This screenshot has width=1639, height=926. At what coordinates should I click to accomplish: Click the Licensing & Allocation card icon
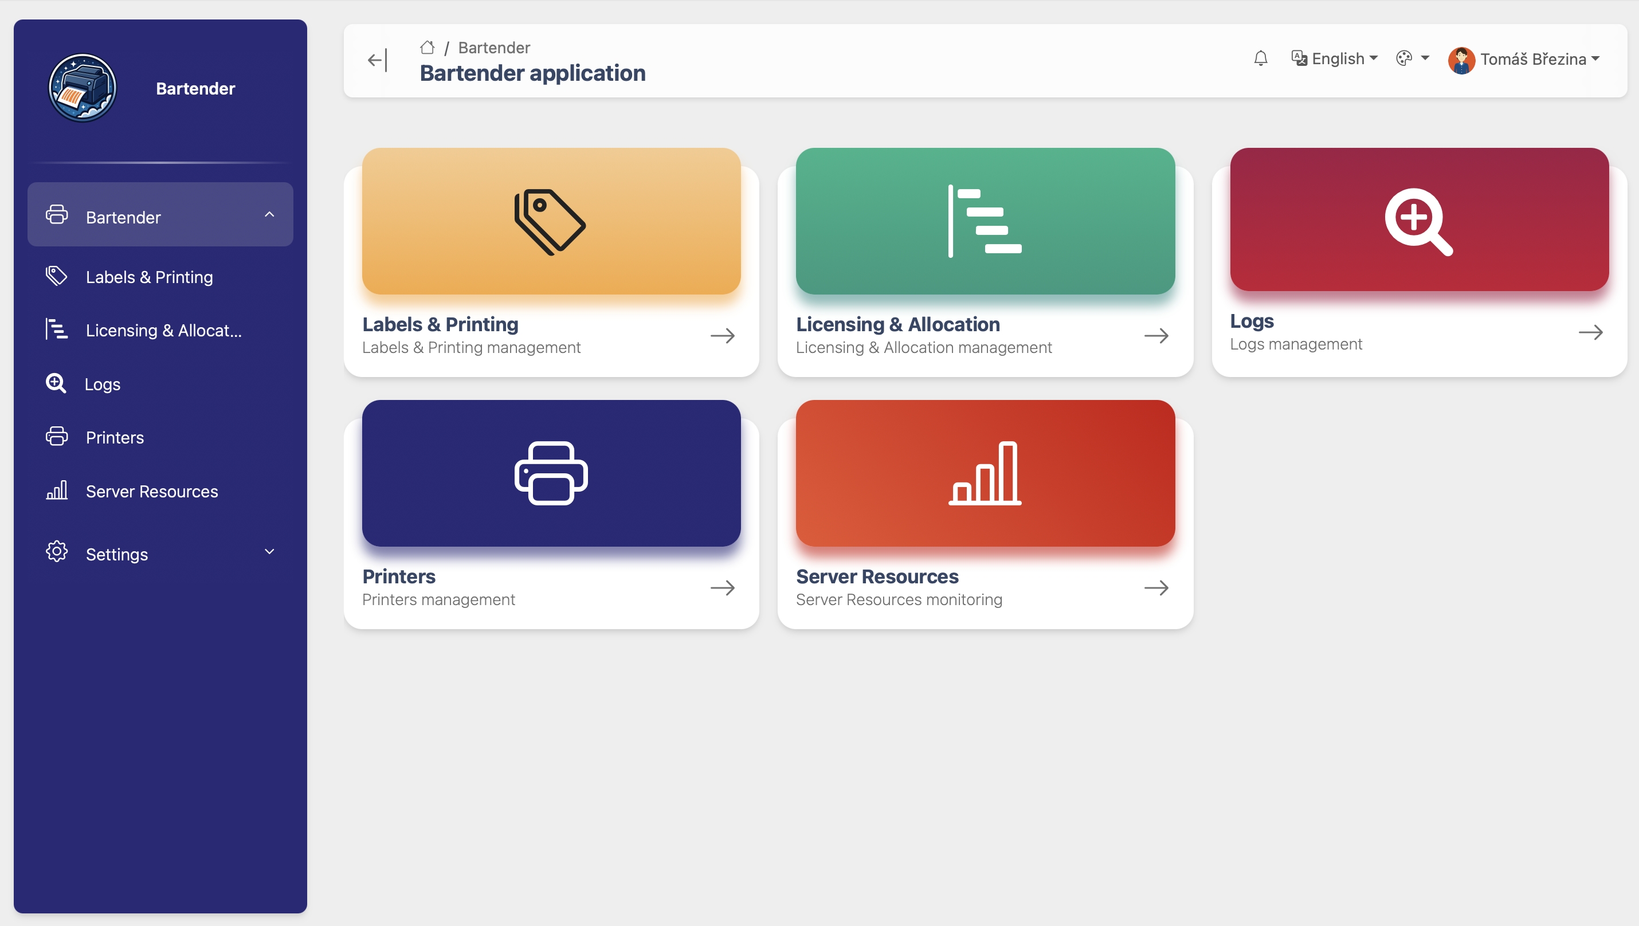985,221
